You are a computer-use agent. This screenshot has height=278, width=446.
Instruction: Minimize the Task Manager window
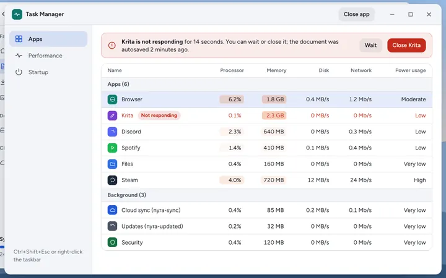point(392,14)
